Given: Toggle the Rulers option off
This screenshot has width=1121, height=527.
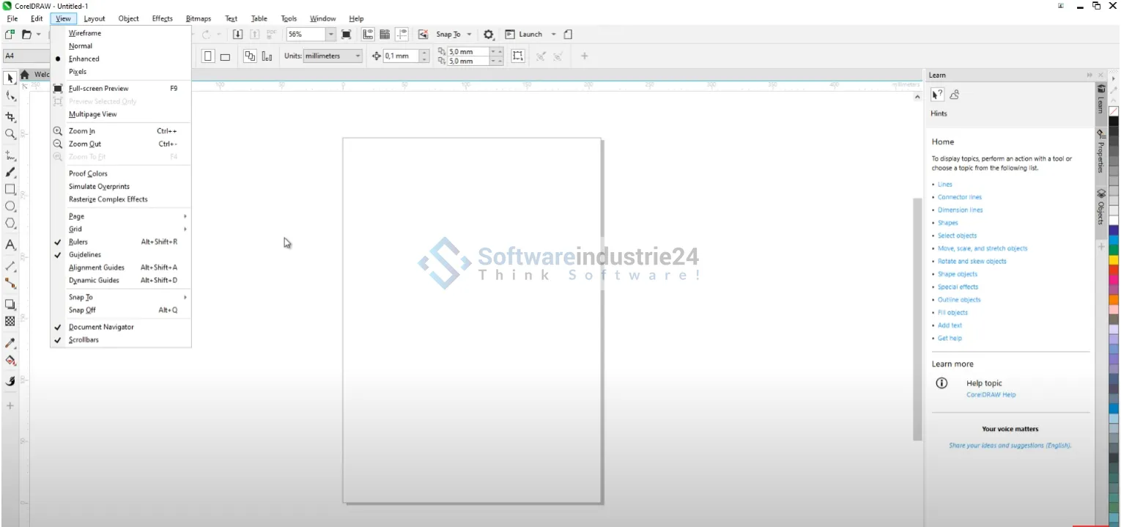Looking at the screenshot, I should coord(78,242).
